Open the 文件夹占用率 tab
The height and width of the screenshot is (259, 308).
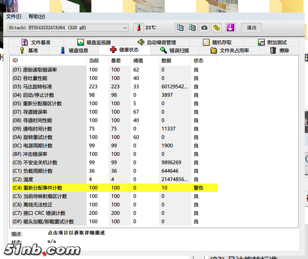[229, 50]
